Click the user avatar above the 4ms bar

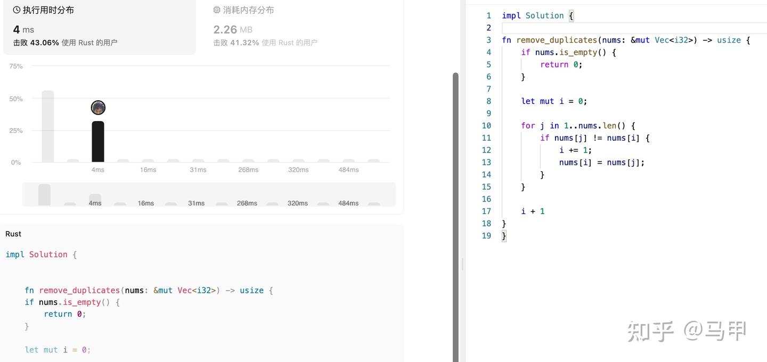(98, 108)
